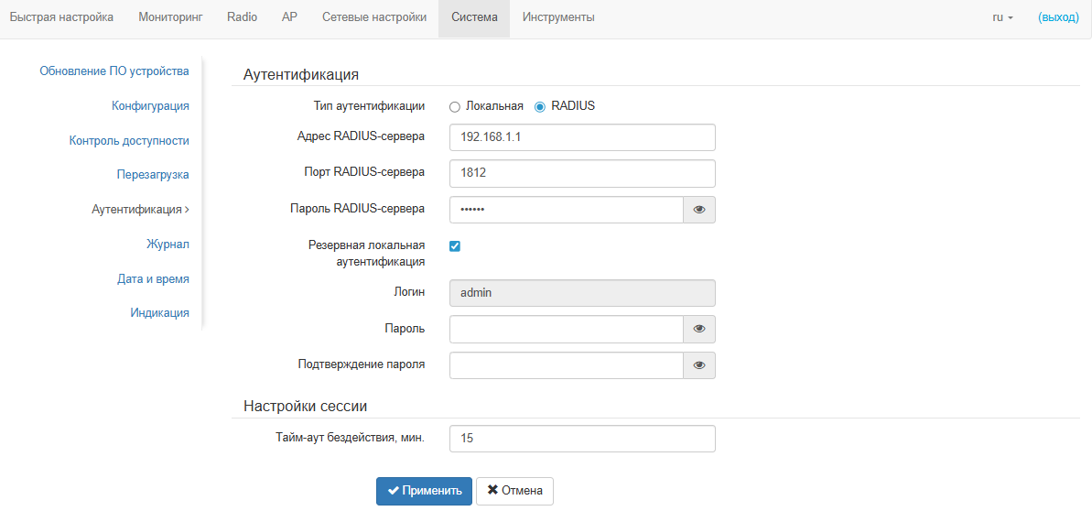The image size is (1092, 511).
Task: Select the RADIUS authentication type
Action: 540,106
